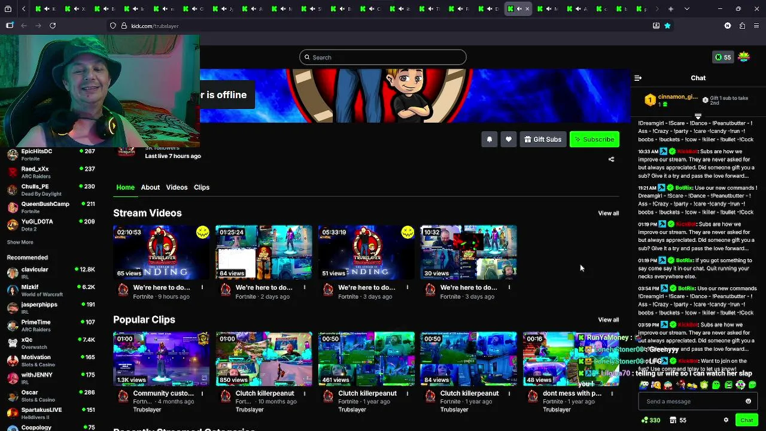Viewport: 766px width, 431px height.
Task: Click the Search input field
Action: tap(383, 57)
